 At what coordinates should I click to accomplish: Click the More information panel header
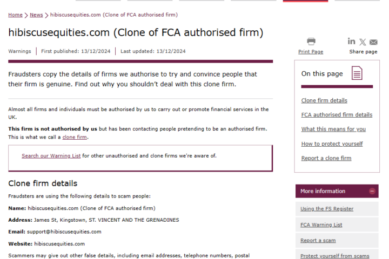(337, 191)
